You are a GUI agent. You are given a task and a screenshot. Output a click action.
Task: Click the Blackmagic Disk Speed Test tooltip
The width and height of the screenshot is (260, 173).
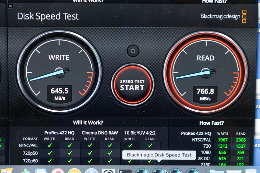tap(159, 155)
